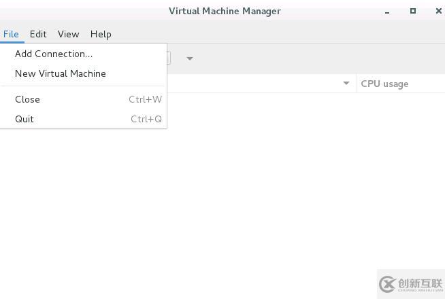
Task: Click the File menu in menu bar
Action: (x=11, y=34)
